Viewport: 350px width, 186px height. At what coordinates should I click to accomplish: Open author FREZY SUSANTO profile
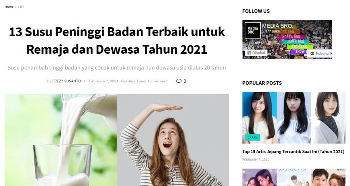click(66, 81)
